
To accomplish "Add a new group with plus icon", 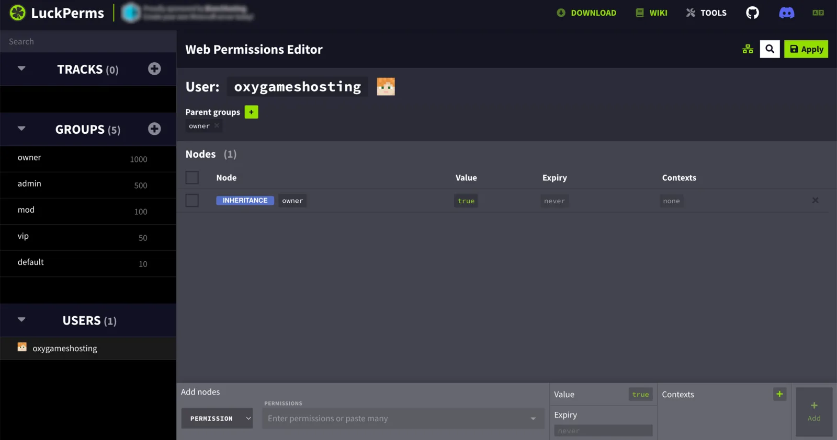I will [154, 129].
